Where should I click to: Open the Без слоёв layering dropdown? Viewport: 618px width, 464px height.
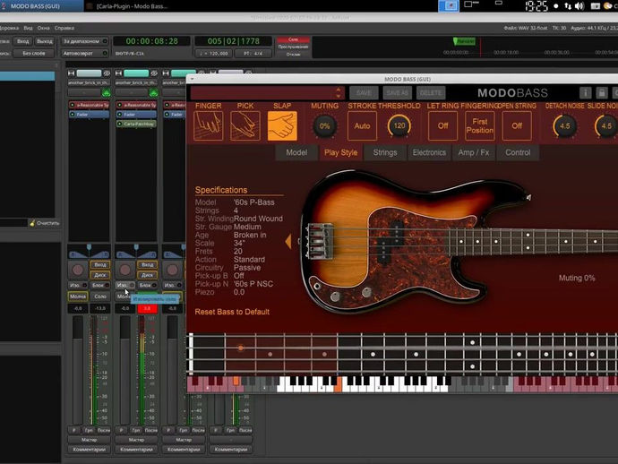click(x=34, y=53)
